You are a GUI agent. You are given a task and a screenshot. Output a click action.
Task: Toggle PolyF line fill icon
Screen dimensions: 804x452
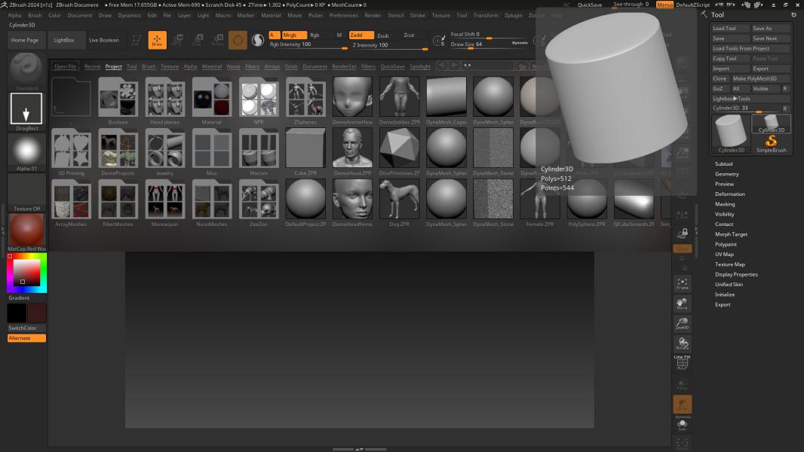682,363
